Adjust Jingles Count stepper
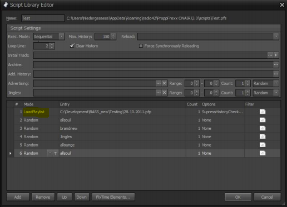 [x=248, y=93]
